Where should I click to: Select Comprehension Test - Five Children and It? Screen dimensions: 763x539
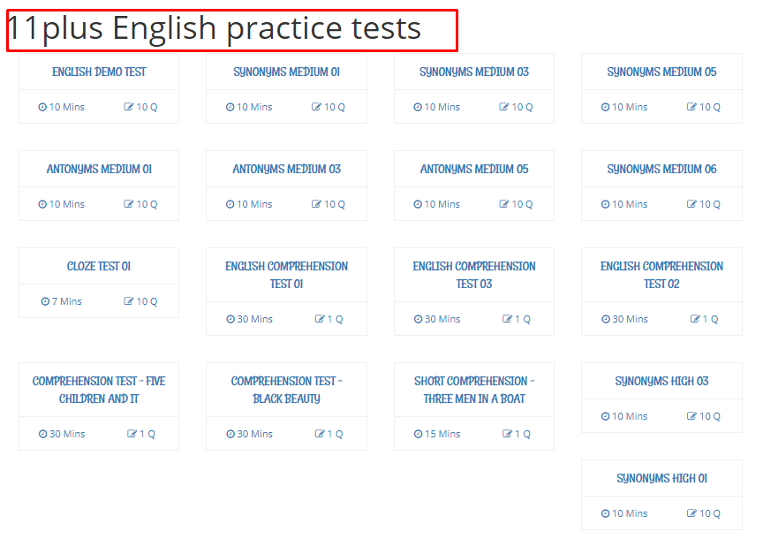click(99, 390)
